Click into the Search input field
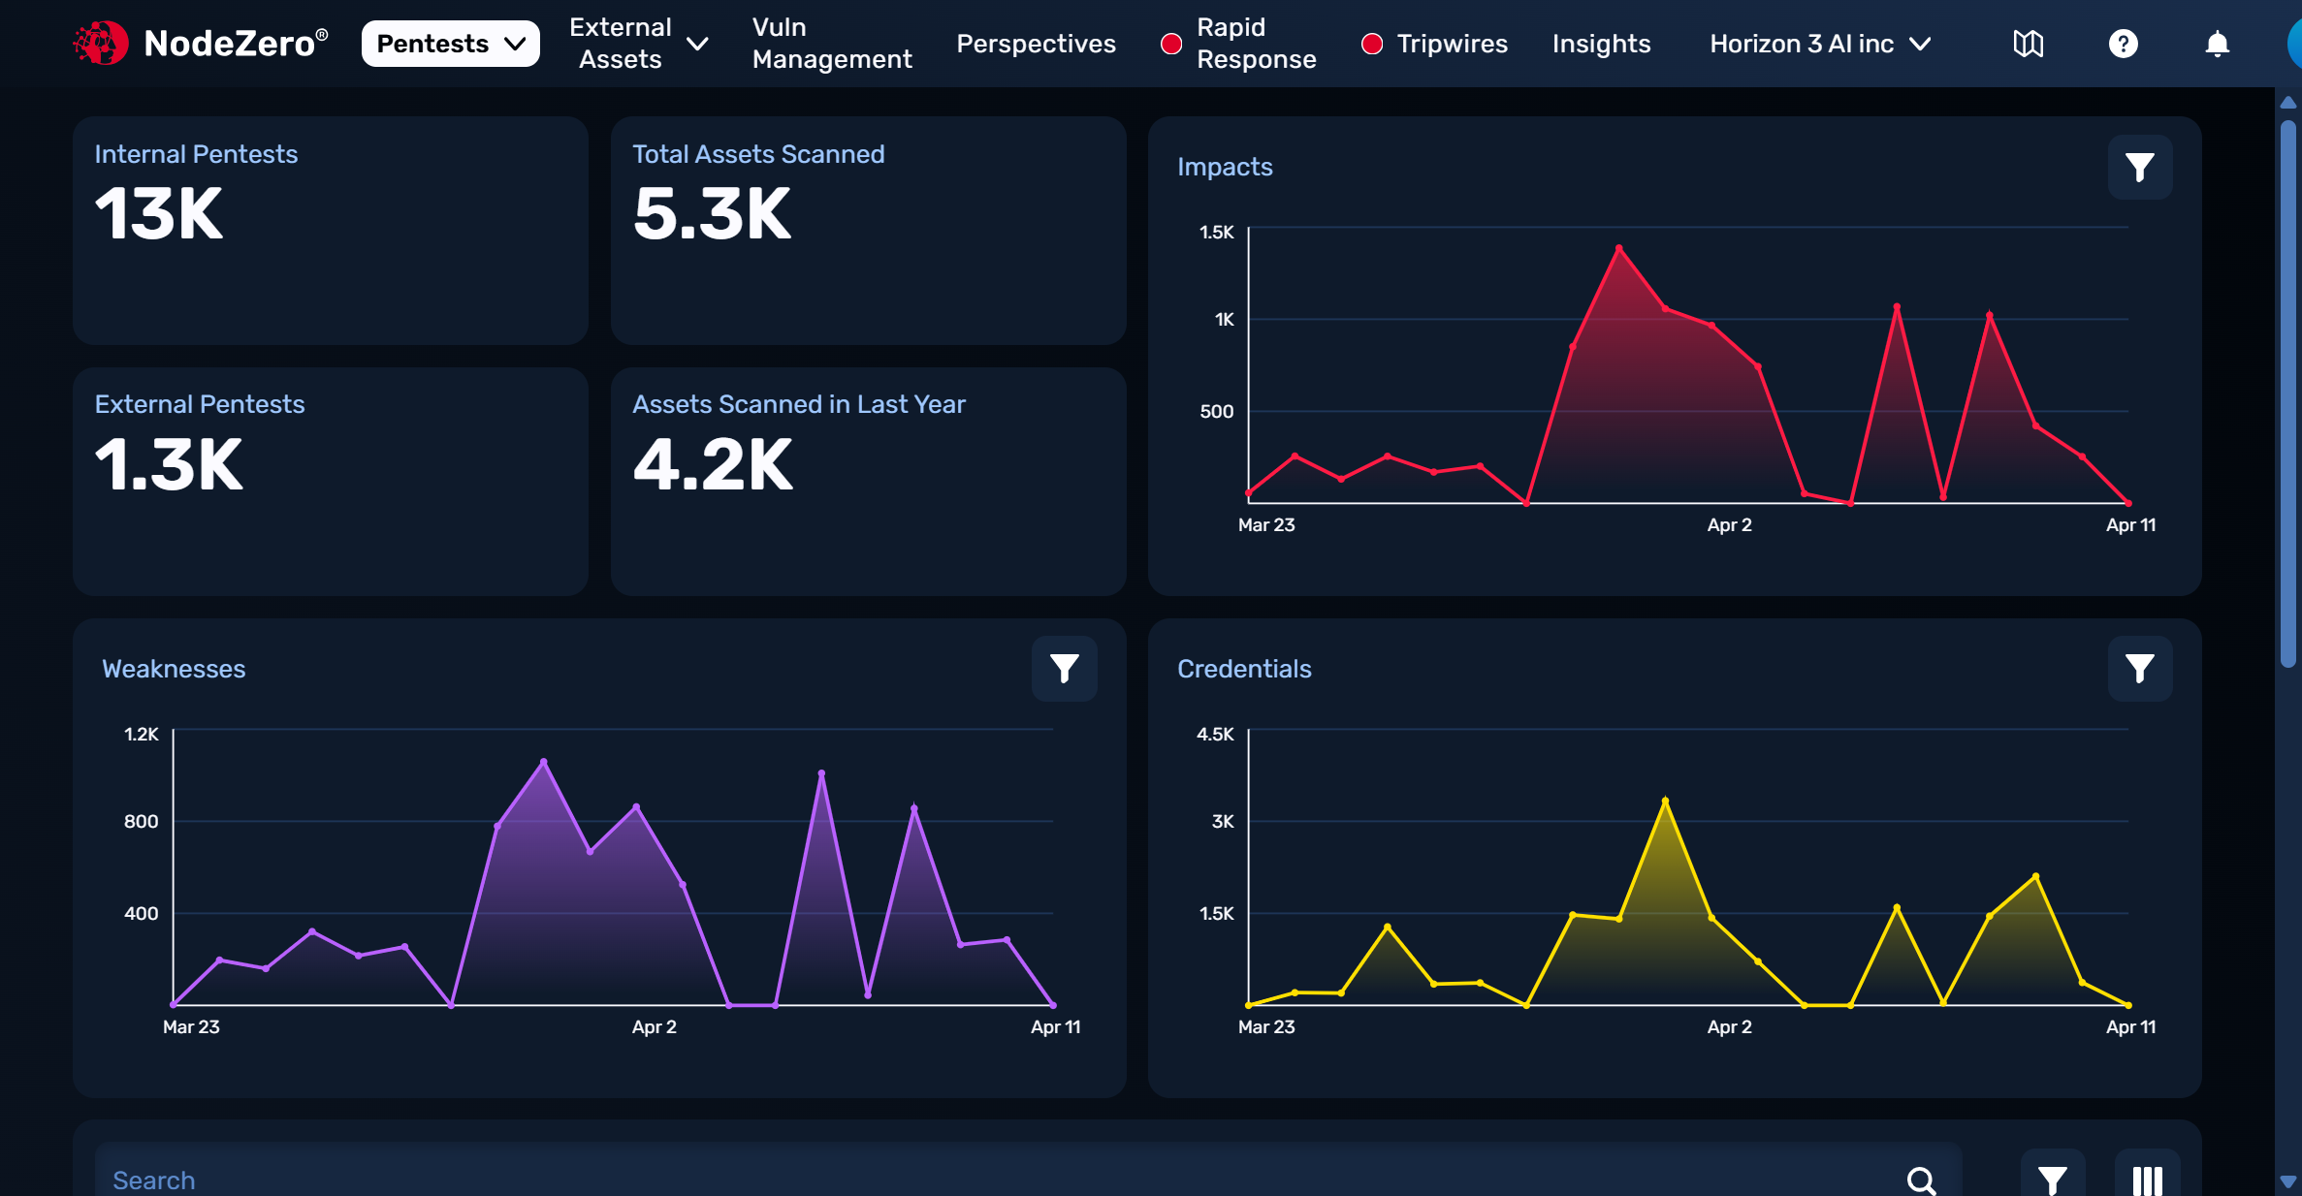2302x1196 pixels. (x=970, y=1180)
